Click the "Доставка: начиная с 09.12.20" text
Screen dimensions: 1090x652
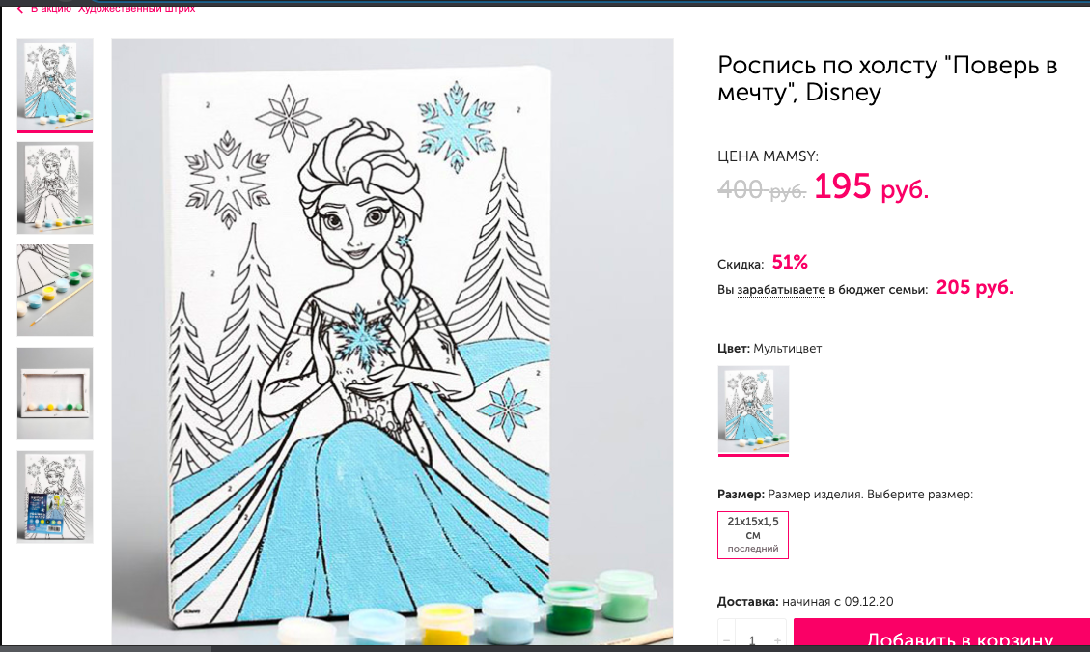coord(805,601)
